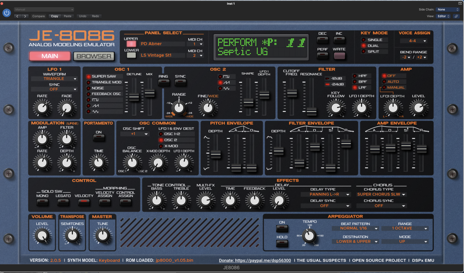Go to previous preset arrow

point(18,16)
